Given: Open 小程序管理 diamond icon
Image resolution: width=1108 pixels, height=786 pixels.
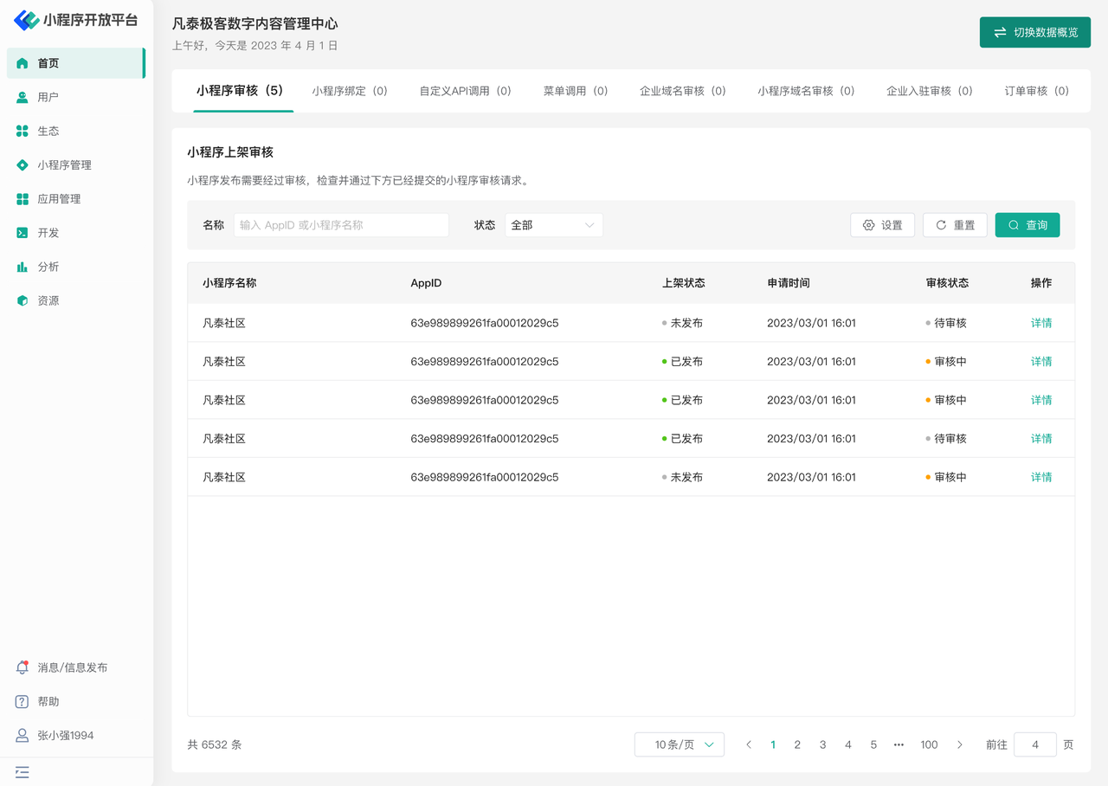Looking at the screenshot, I should [23, 164].
